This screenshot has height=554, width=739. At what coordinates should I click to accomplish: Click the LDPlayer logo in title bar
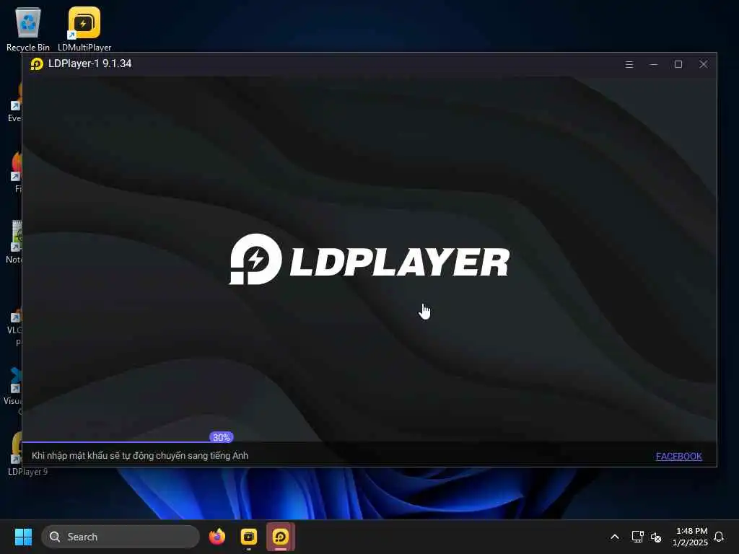pyautogui.click(x=37, y=63)
